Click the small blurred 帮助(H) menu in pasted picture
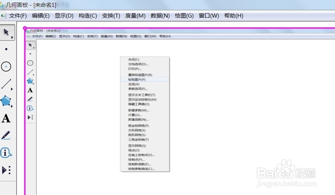This screenshot has height=195, width=335. (x=165, y=36)
